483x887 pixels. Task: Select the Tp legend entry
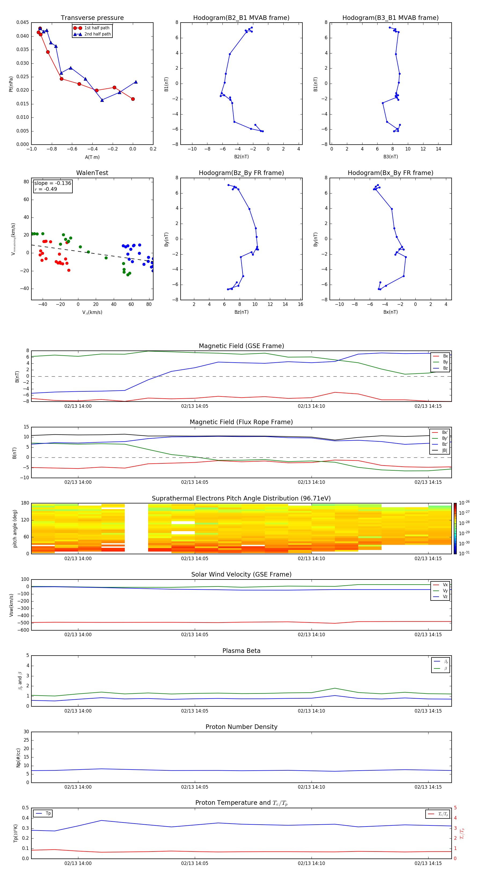pyautogui.click(x=43, y=813)
